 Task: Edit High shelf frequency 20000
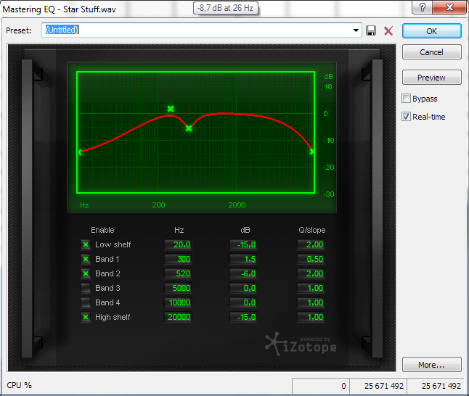(x=178, y=317)
